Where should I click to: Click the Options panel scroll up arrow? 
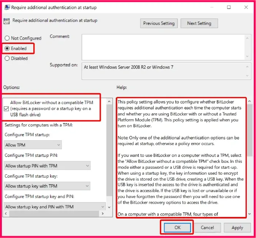(x=109, y=102)
